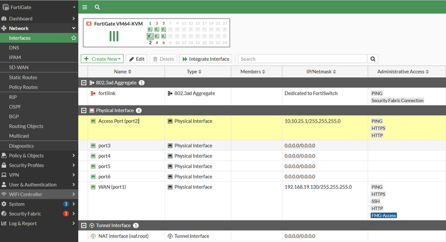Click the Search input field
The height and width of the screenshot is (242, 446).
click(x=302, y=59)
